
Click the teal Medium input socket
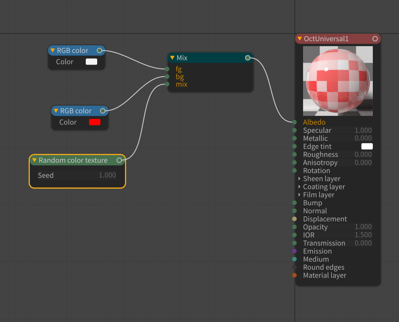click(294, 259)
